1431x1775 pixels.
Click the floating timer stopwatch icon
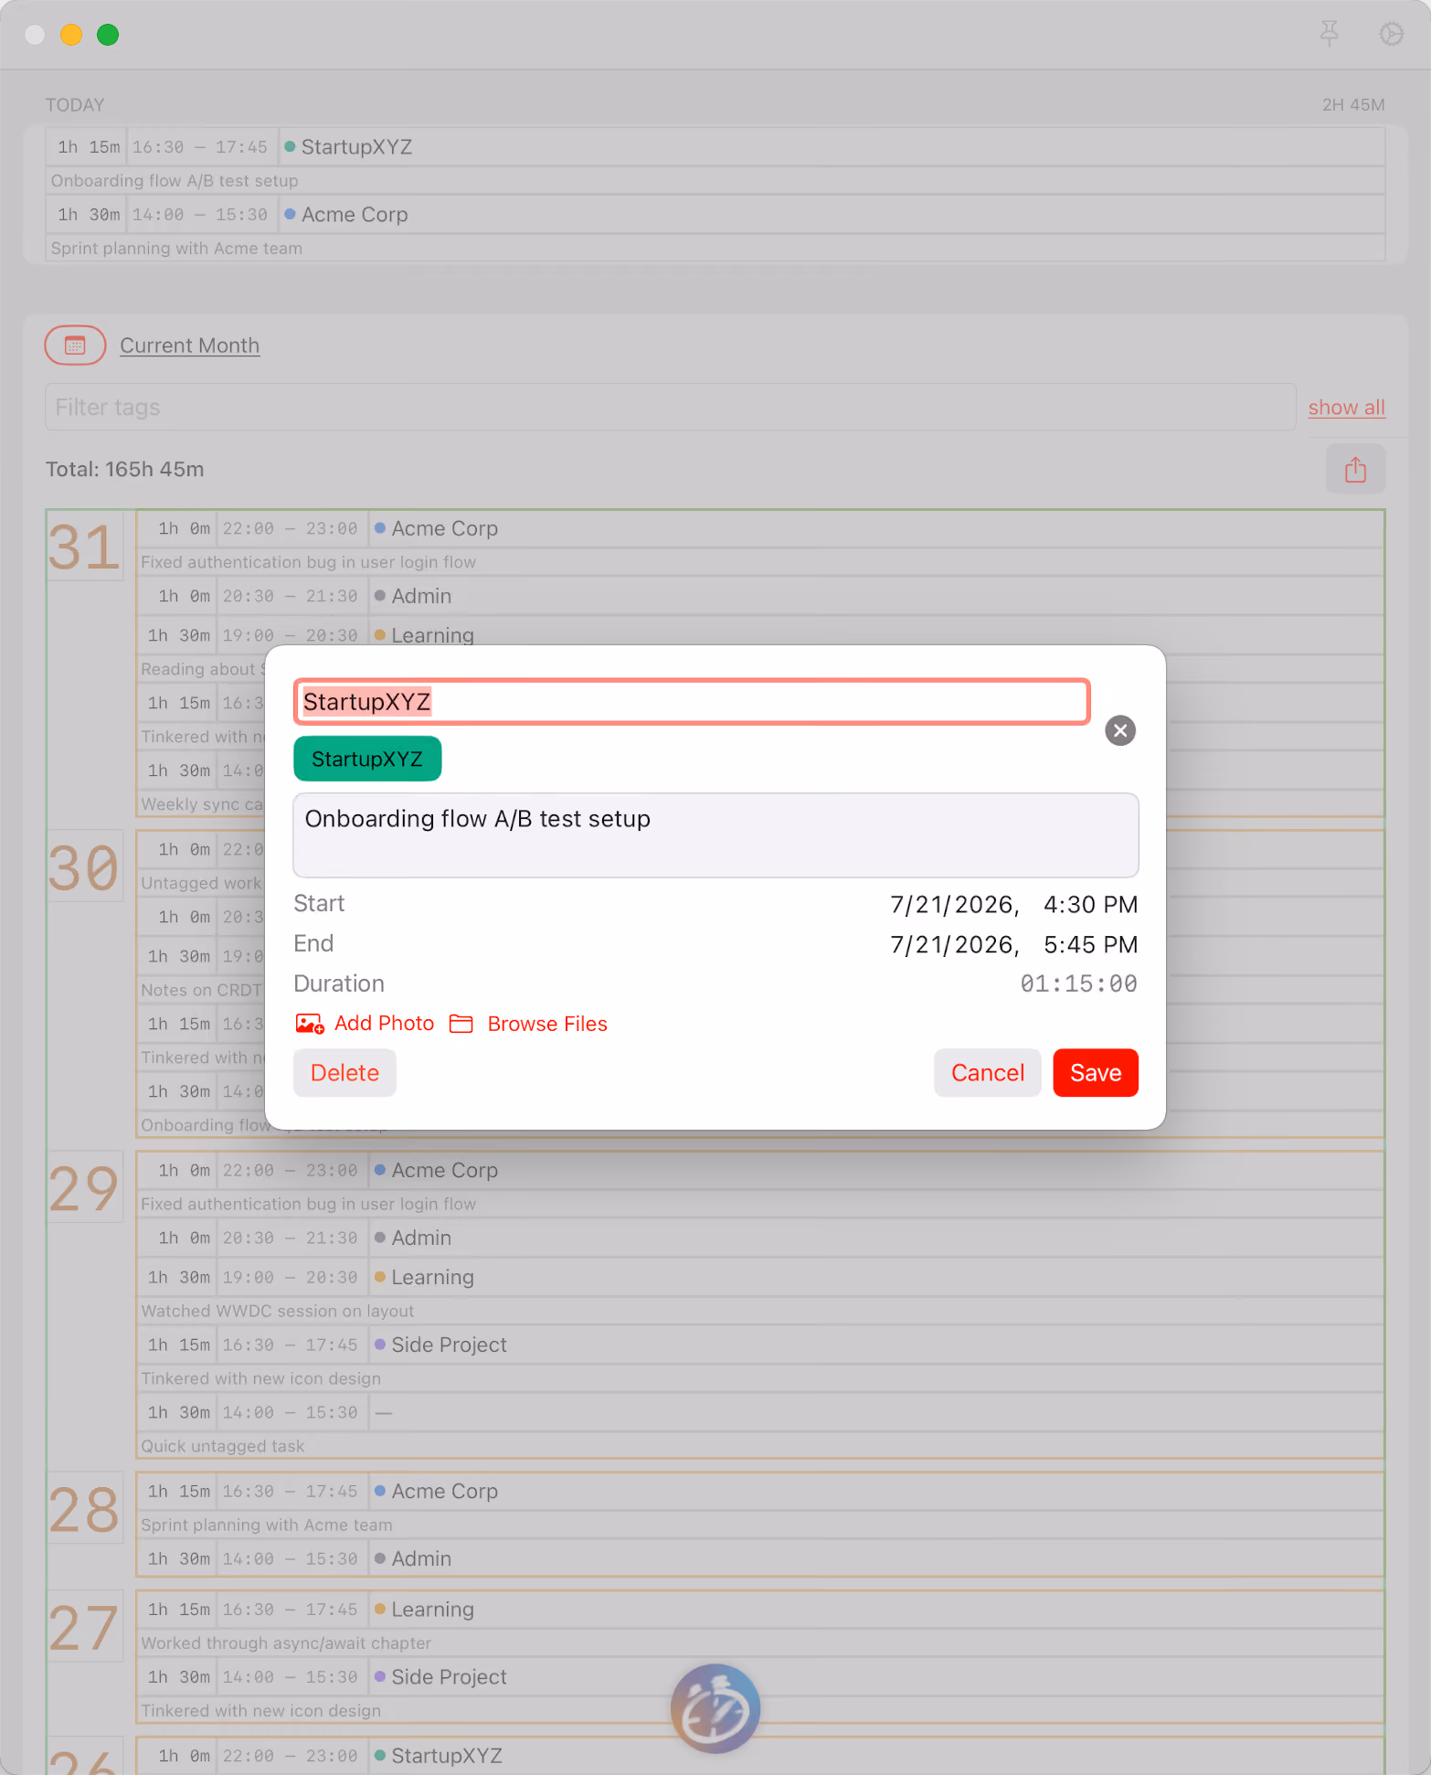click(x=715, y=1708)
